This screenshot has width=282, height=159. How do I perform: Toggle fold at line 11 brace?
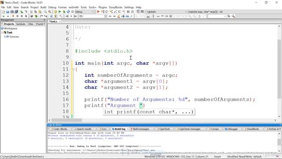(x=73, y=69)
